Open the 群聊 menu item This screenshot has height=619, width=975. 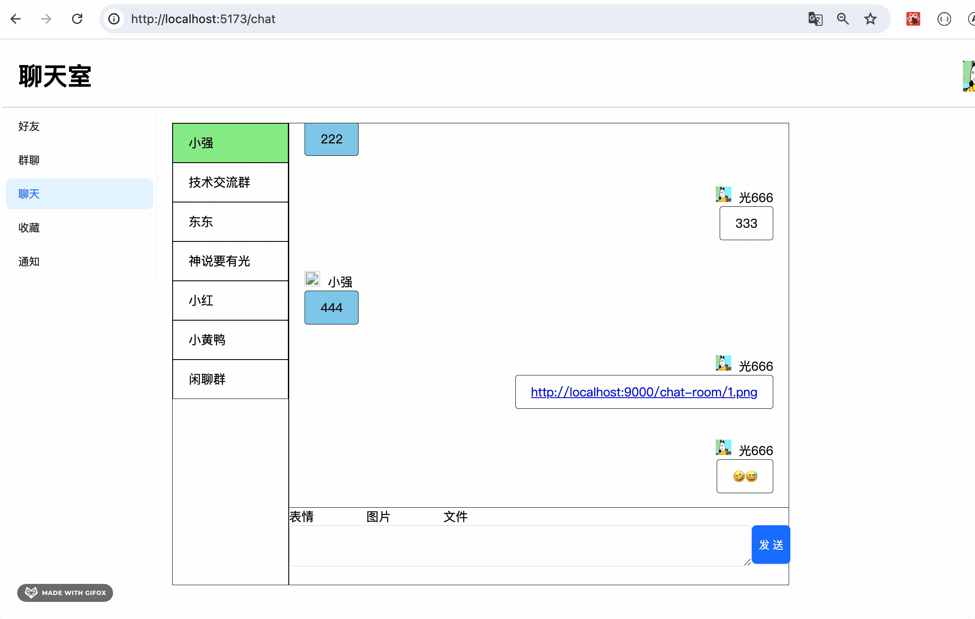[29, 160]
